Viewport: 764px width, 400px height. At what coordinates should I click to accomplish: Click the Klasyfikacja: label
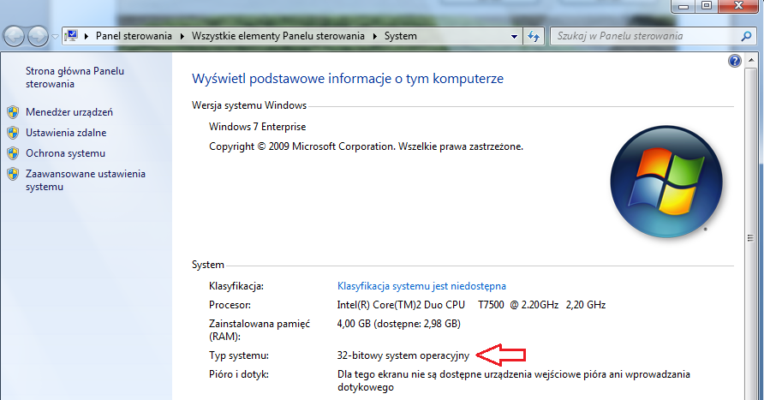point(236,286)
